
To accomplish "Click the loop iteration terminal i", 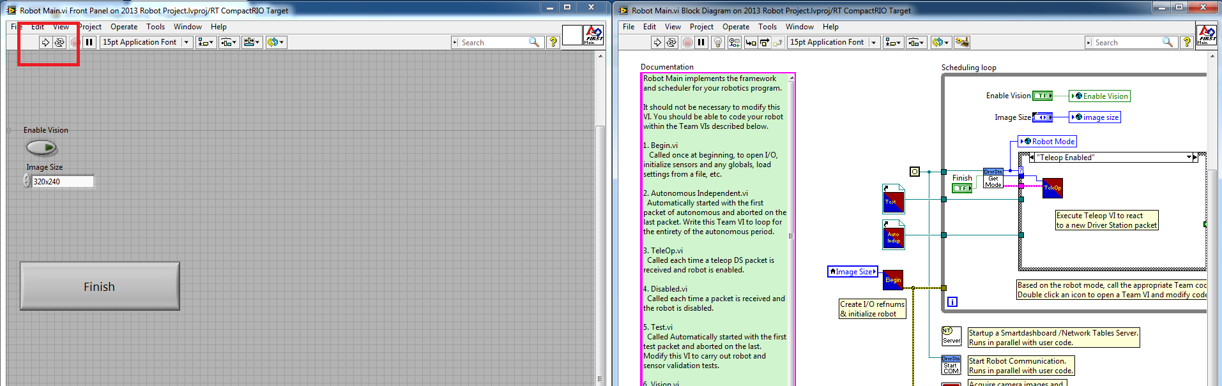I will [x=952, y=302].
